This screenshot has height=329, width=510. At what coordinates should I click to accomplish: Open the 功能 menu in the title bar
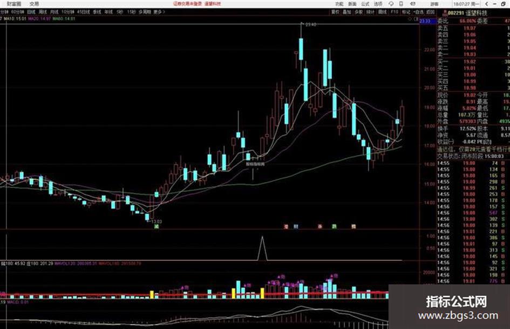coord(339,4)
